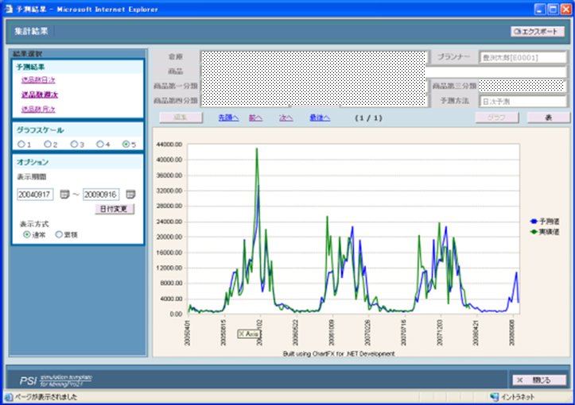This screenshot has width=575, height=405.
Task: Go to next record with 次へ
Action: (286, 118)
